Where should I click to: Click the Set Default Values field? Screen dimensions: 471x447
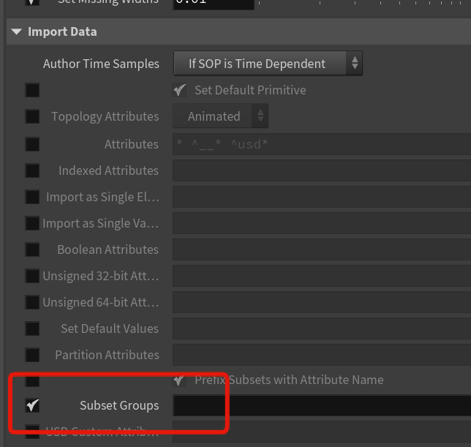322,328
